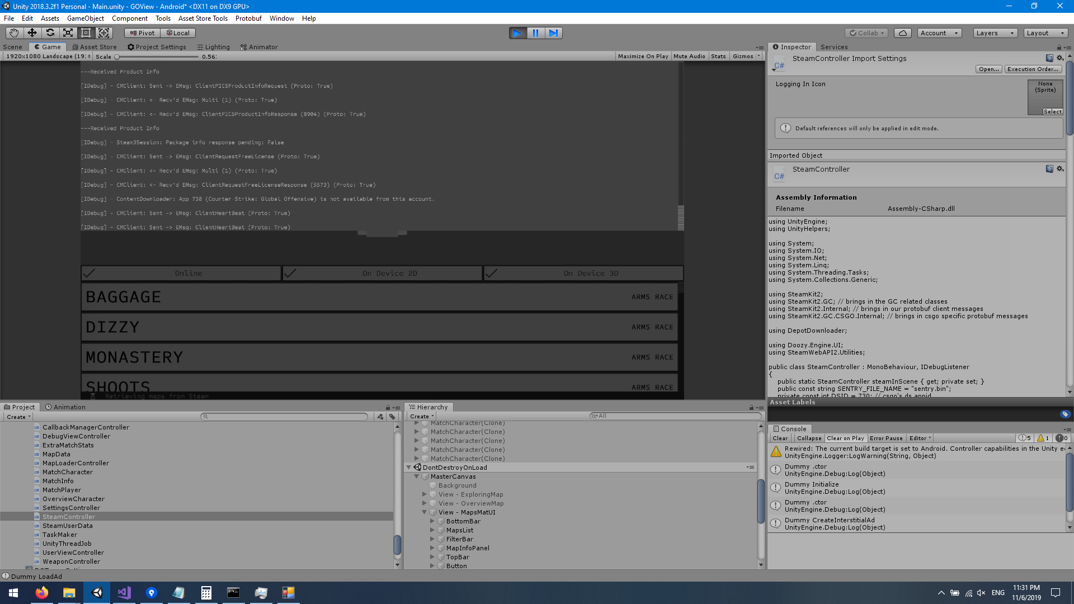Screen dimensions: 1074x604
Task: Click Execution Order in the Inspector
Action: pyautogui.click(x=1033, y=69)
